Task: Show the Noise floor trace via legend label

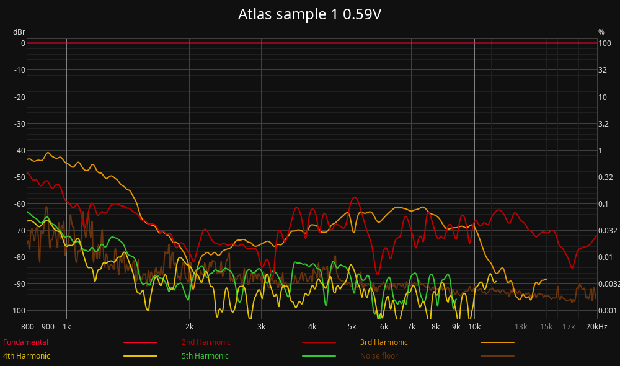Action: pyautogui.click(x=379, y=356)
